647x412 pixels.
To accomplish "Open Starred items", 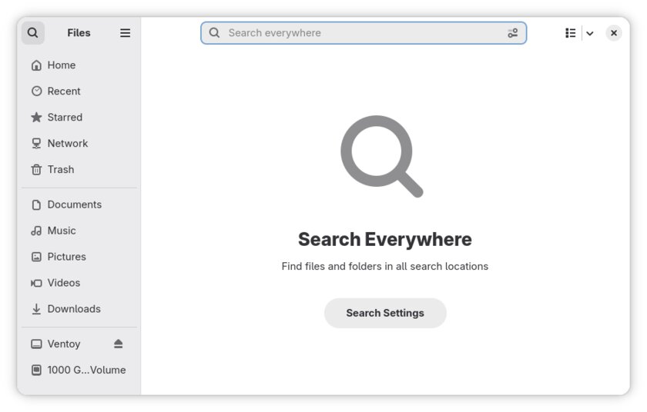I will pos(64,118).
